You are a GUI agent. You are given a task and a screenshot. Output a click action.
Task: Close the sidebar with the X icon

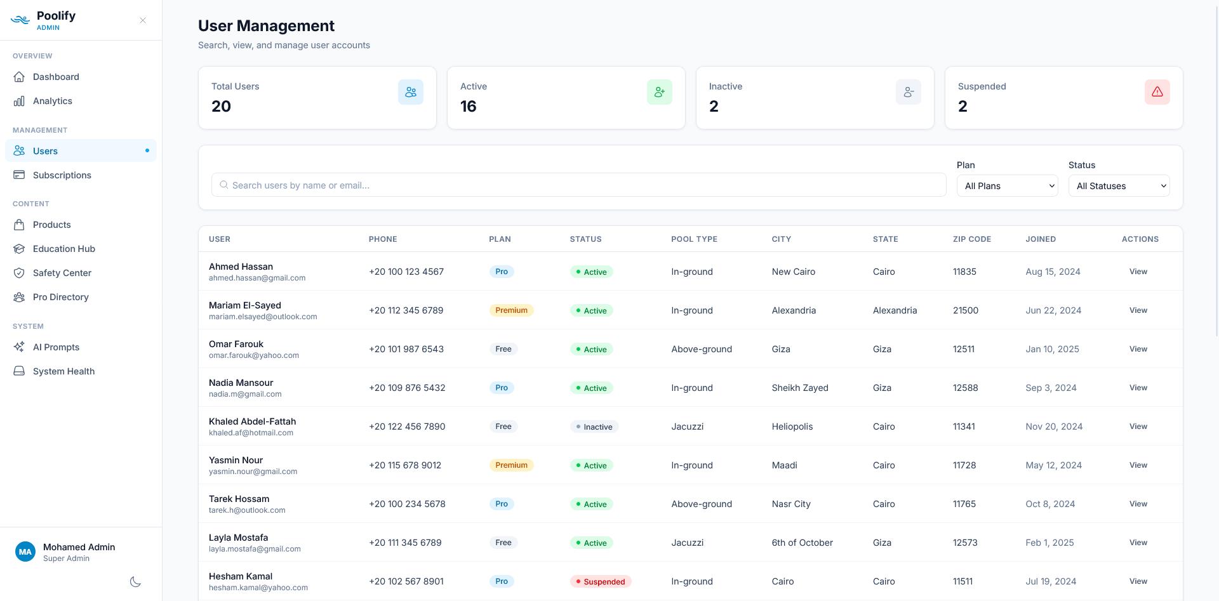(143, 20)
